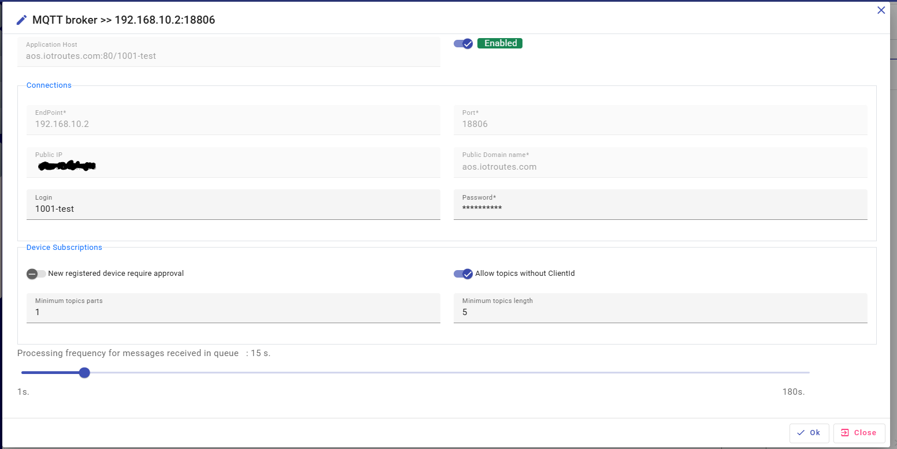The width and height of the screenshot is (897, 449).
Task: Click the Minimum topics parts field
Action: (x=233, y=312)
